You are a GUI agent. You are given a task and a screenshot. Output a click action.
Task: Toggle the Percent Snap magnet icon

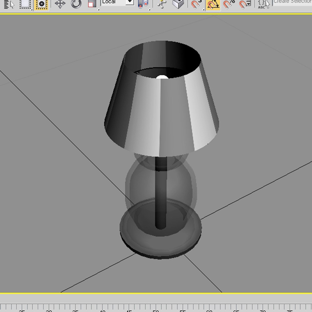229,4
